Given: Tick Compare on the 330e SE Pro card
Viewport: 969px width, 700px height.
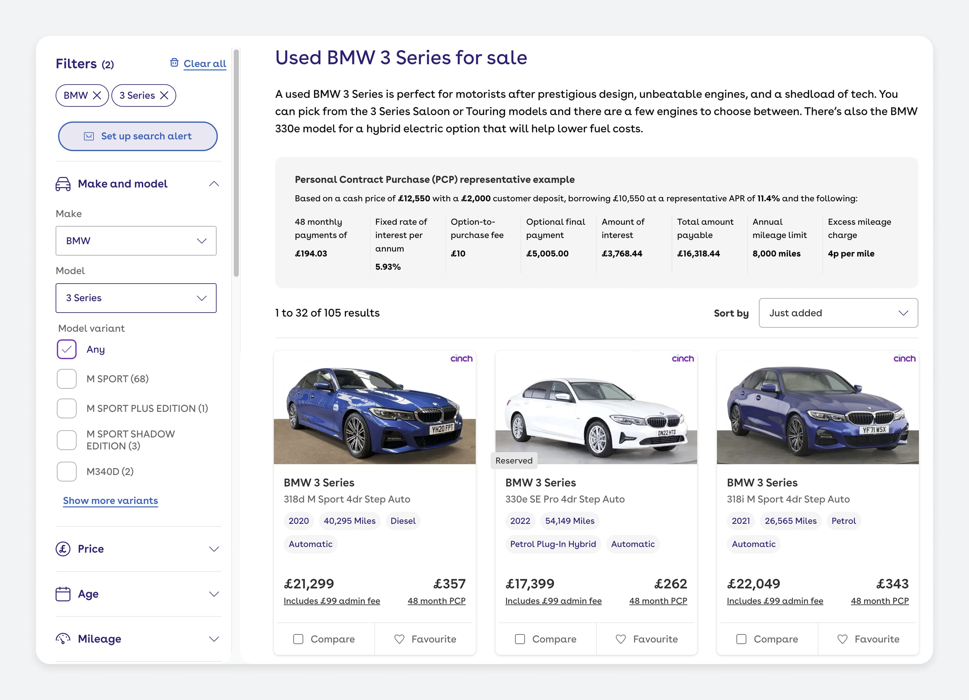Looking at the screenshot, I should (519, 639).
